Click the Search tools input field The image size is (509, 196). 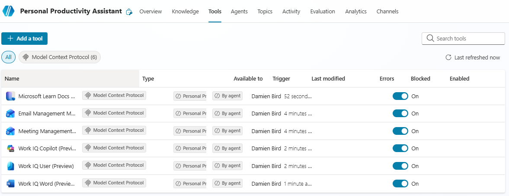[463, 38]
